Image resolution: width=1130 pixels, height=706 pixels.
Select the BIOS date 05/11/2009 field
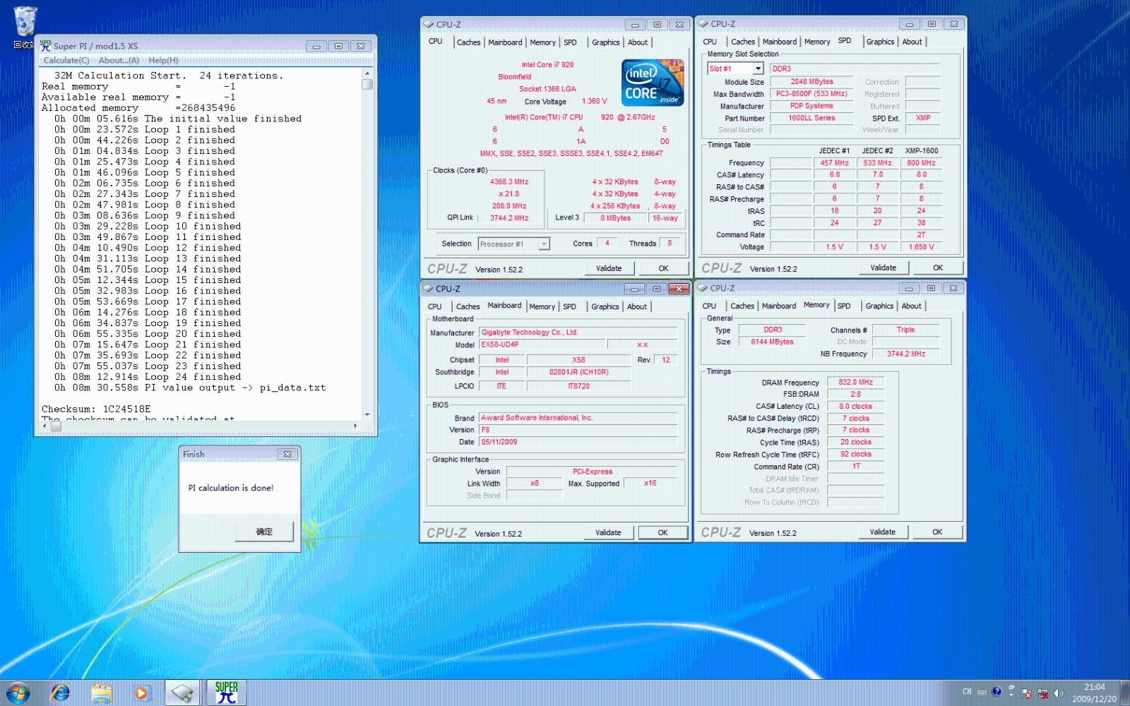(578, 442)
